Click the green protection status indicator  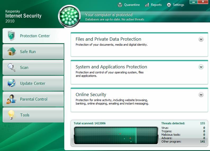pyautogui.click(x=69, y=16)
